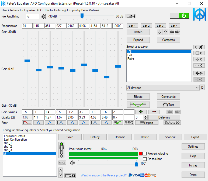Open the Commands panel
The height and width of the screenshot is (181, 208).
pos(168,97)
